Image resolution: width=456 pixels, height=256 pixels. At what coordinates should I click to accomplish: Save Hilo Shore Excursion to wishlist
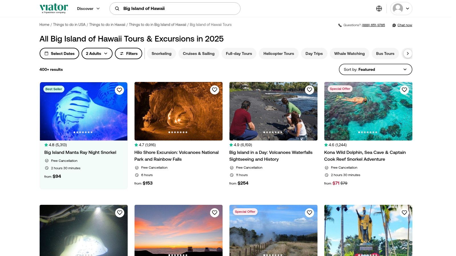214,90
